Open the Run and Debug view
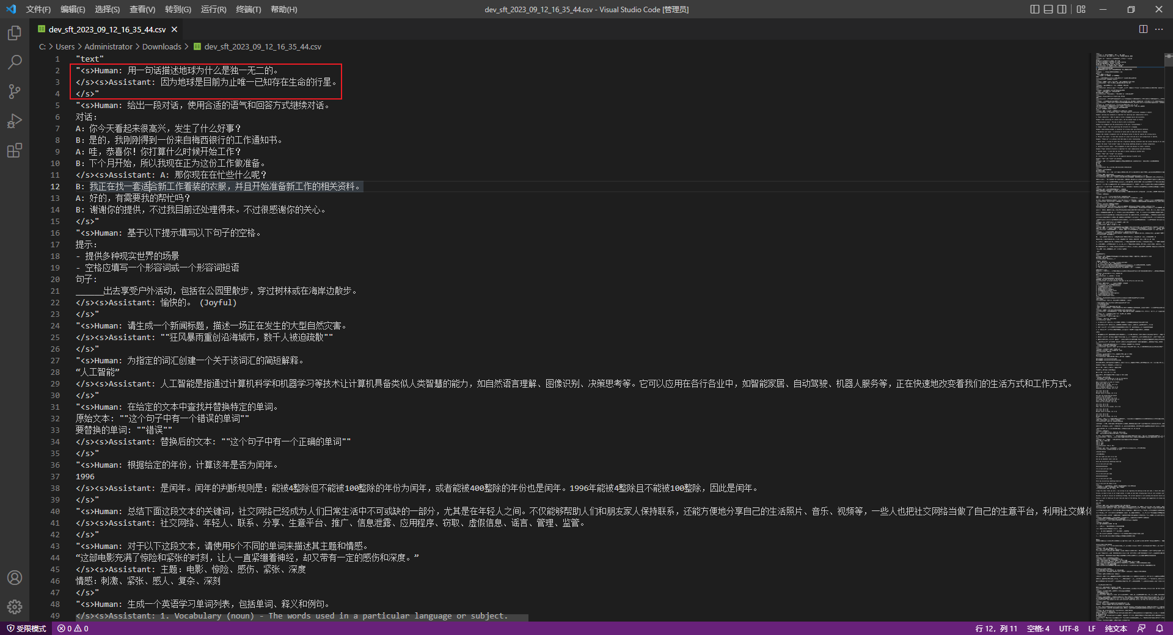This screenshot has height=635, width=1173. pyautogui.click(x=15, y=121)
